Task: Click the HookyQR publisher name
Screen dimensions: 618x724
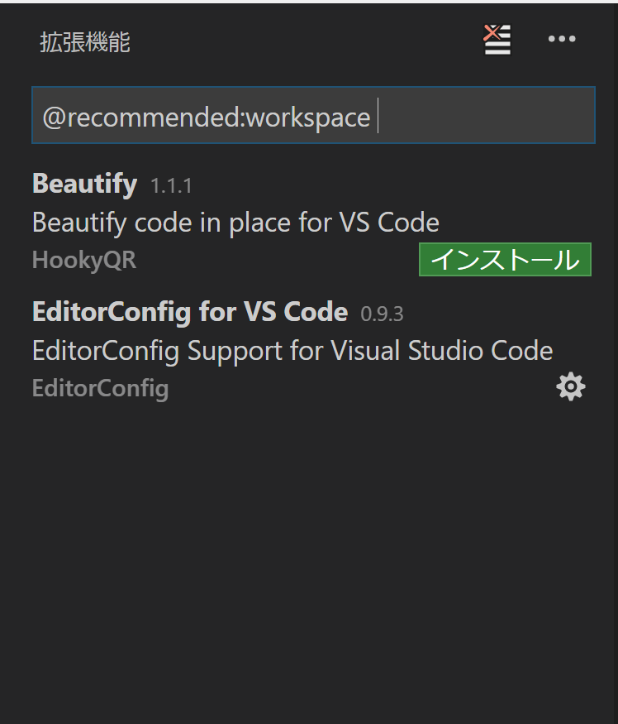Action: (x=84, y=260)
